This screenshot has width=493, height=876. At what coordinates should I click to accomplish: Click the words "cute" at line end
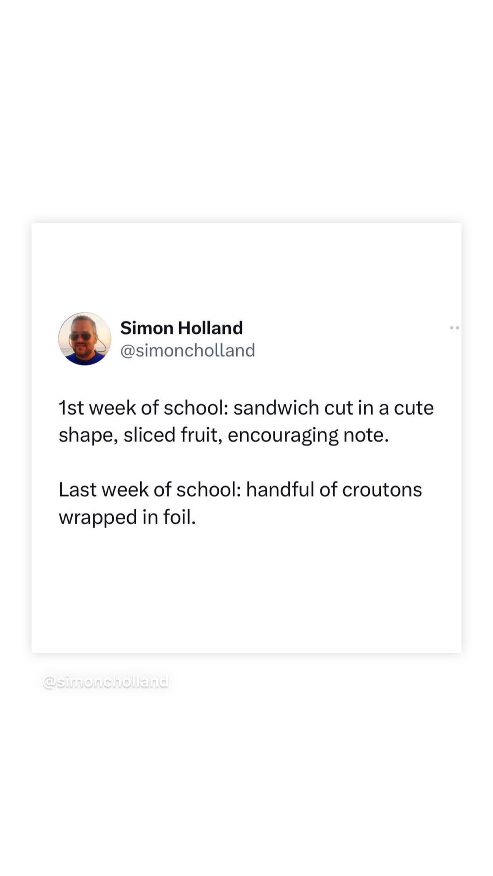point(414,408)
